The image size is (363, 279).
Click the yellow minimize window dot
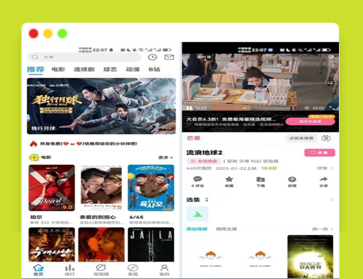pyautogui.click(x=48, y=33)
